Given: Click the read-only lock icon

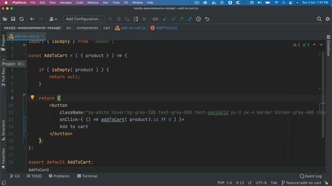Looking at the screenshot, I should click(327, 183).
